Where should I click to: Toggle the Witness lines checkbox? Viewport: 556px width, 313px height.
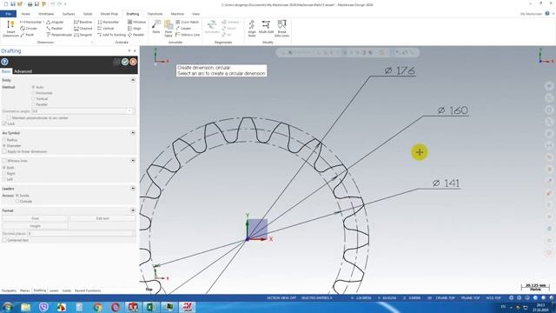[4, 161]
